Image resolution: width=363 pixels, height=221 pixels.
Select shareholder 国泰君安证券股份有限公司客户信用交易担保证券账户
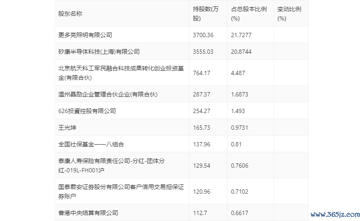[121, 192]
